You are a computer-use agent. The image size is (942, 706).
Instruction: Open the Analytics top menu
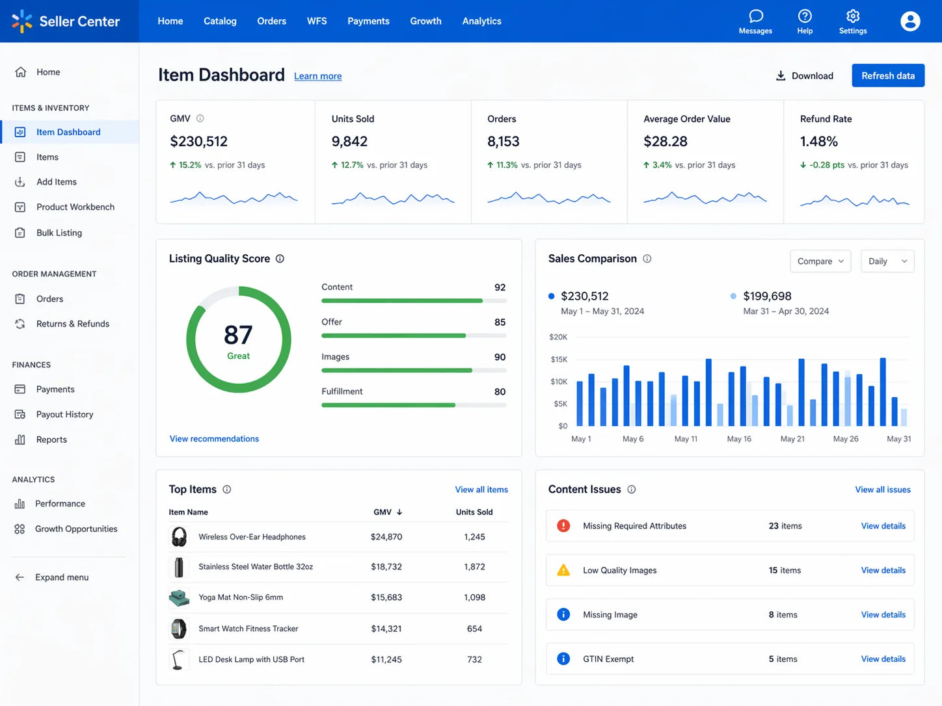(481, 21)
